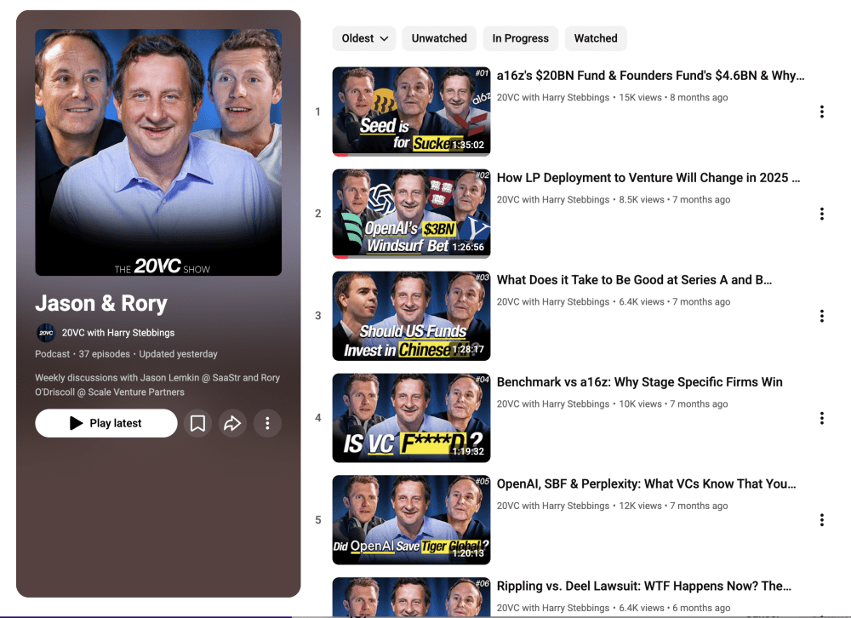This screenshot has width=851, height=618.
Task: Click '12K views' on OpenAI, SBF video
Action: click(x=641, y=506)
